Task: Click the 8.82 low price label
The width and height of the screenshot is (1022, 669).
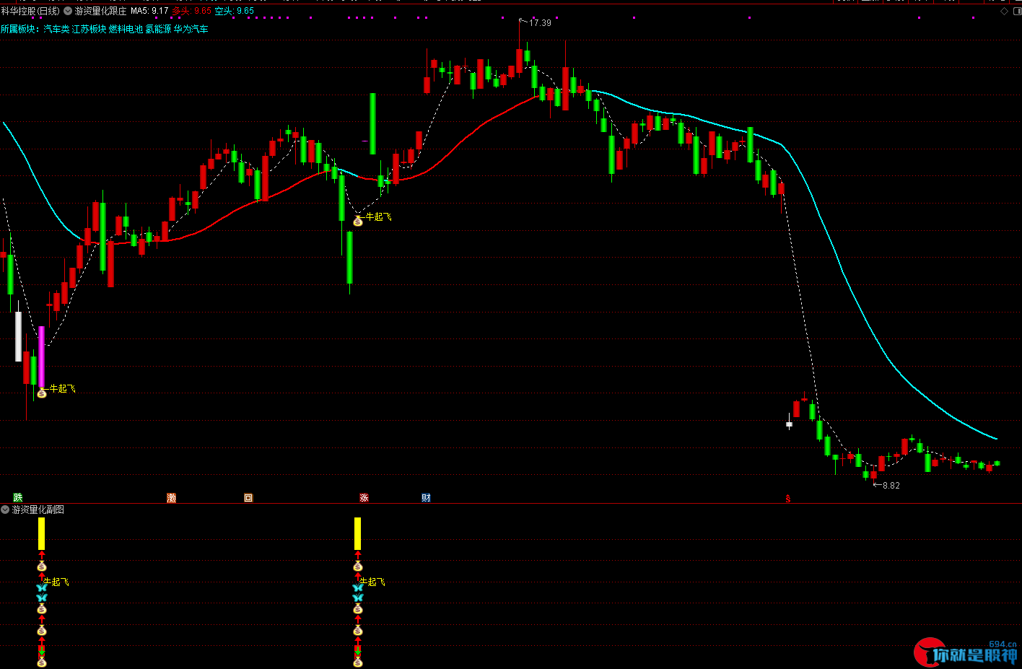Action: pos(891,486)
